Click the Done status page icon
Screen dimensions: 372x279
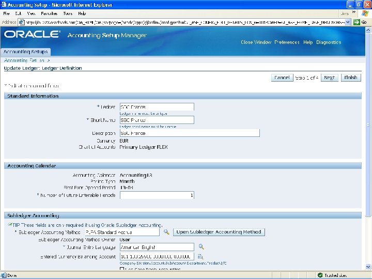(x=4, y=275)
